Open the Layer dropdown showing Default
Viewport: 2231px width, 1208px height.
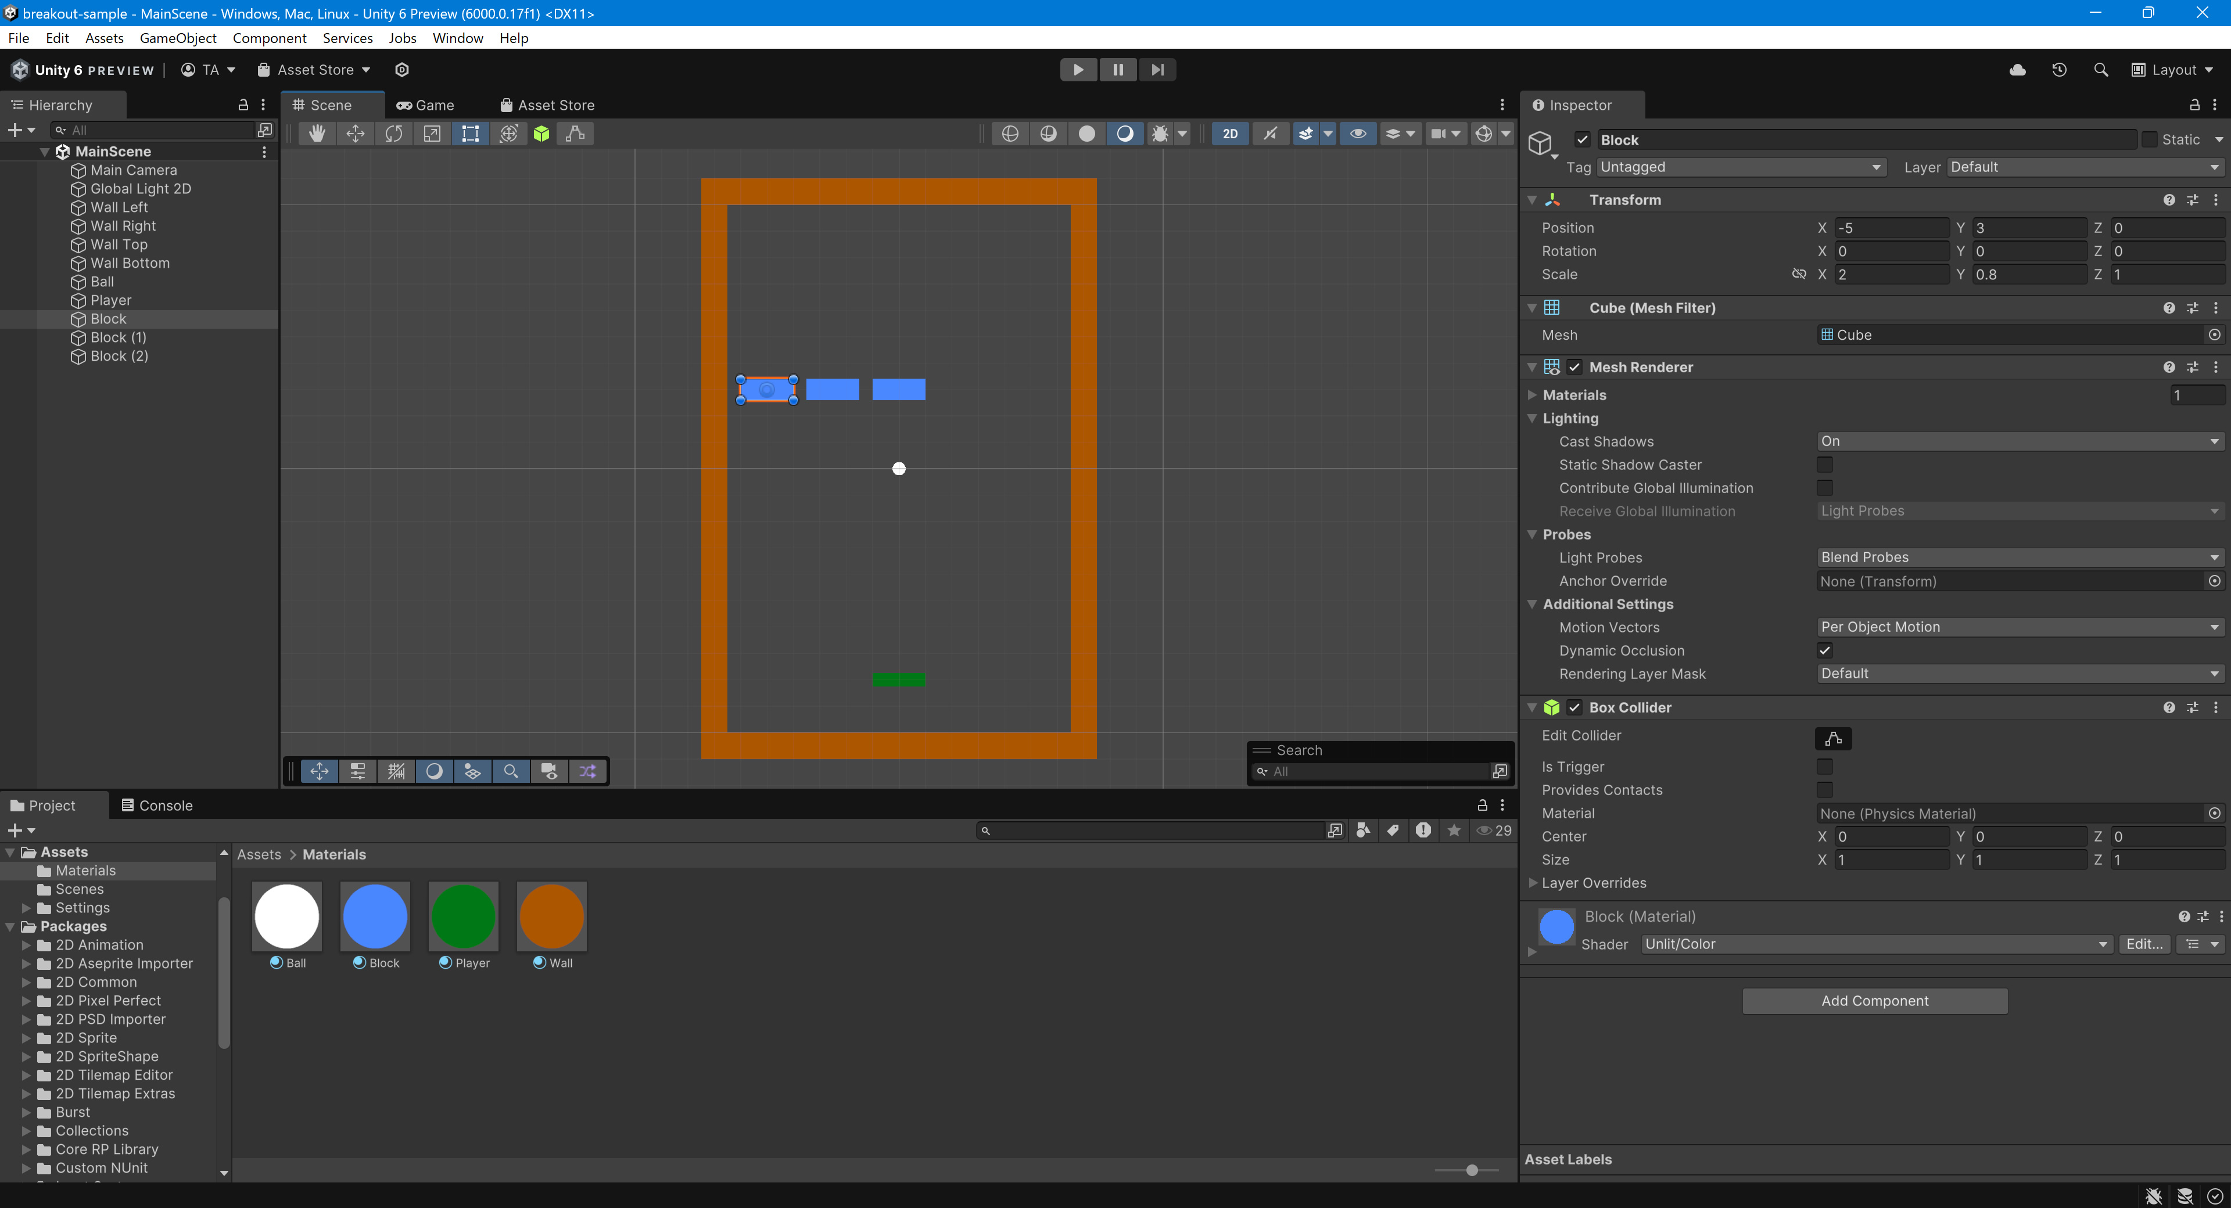pos(2085,167)
